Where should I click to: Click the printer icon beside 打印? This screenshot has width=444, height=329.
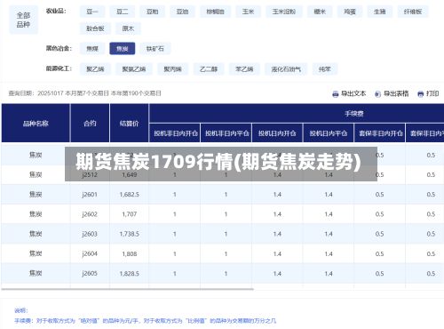420,94
